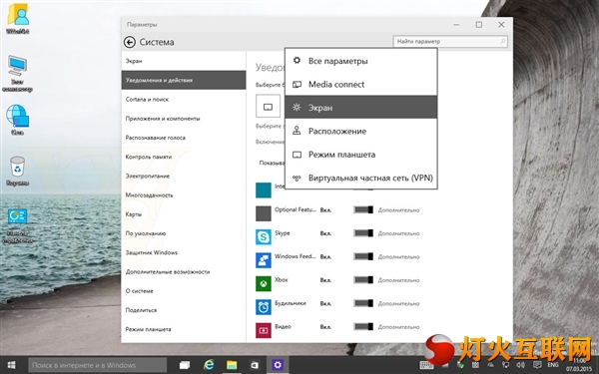Select the green Xbox app icon
Viewport: 599px width, 374px height.
(x=264, y=283)
